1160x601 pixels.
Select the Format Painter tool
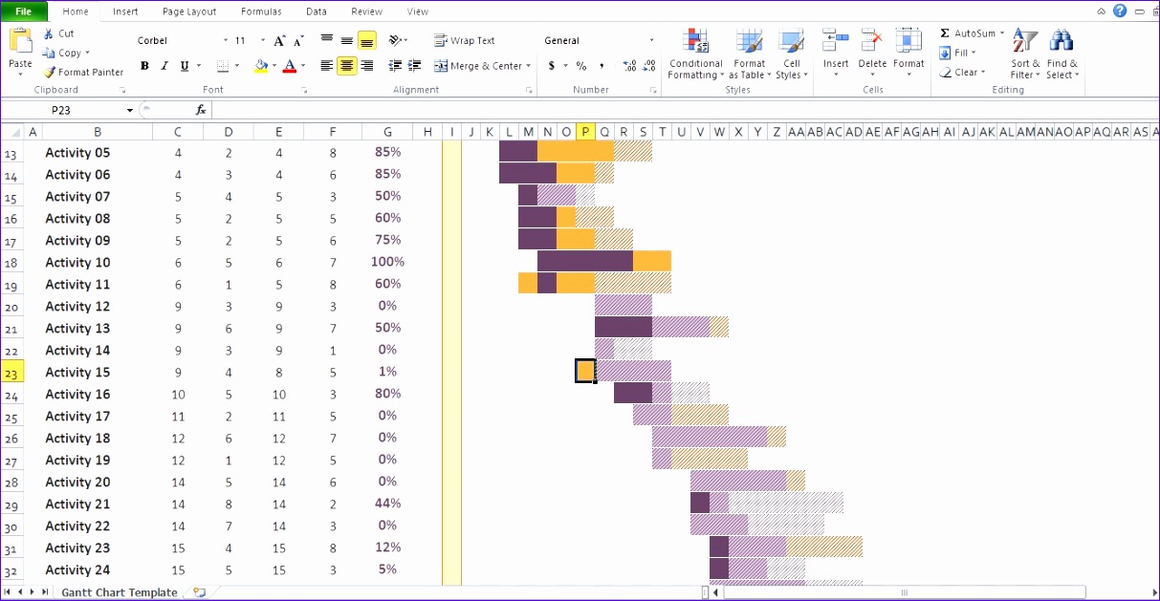click(x=83, y=72)
